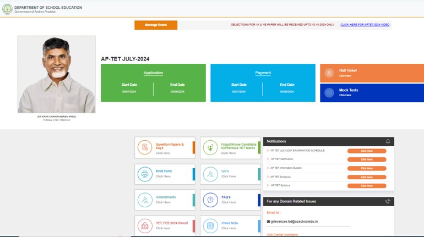This screenshot has width=424, height=237.
Task: Expand the AP TET Information Bulletin arrow
Action: [268, 168]
